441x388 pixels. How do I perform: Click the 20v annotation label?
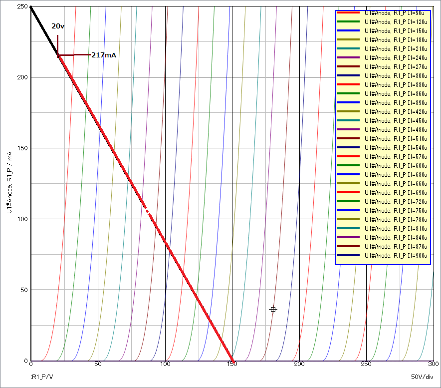[58, 26]
